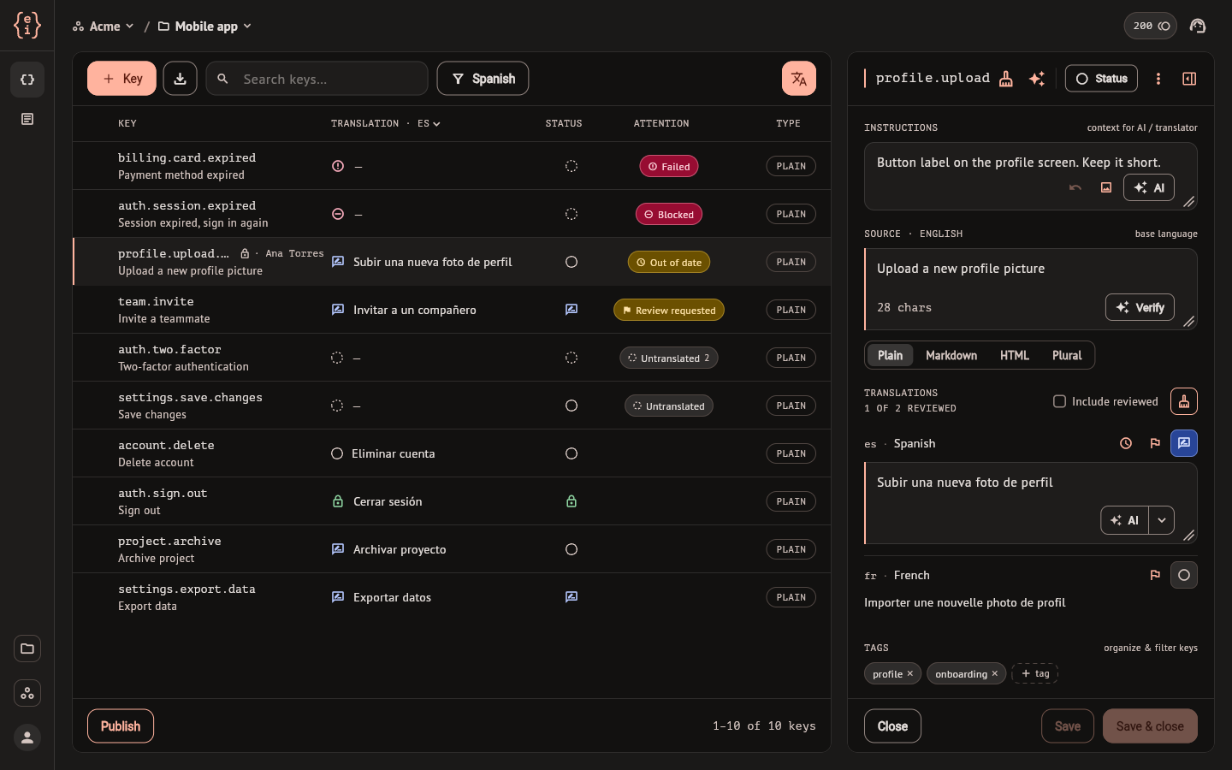Viewport: 1232px width, 770px height.
Task: Click the machine translate icon button
Action: tap(799, 79)
